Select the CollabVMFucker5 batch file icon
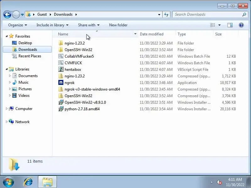Screen dimensions: 251x188 (61, 56)
